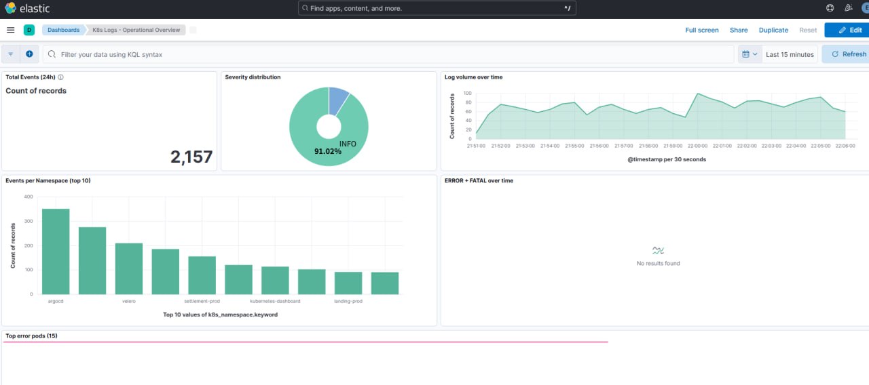Open the filter options menu icon
Screen dimensions: 869x385
[x=11, y=54]
